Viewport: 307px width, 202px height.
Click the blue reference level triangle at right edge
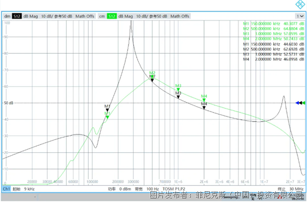tap(297, 103)
